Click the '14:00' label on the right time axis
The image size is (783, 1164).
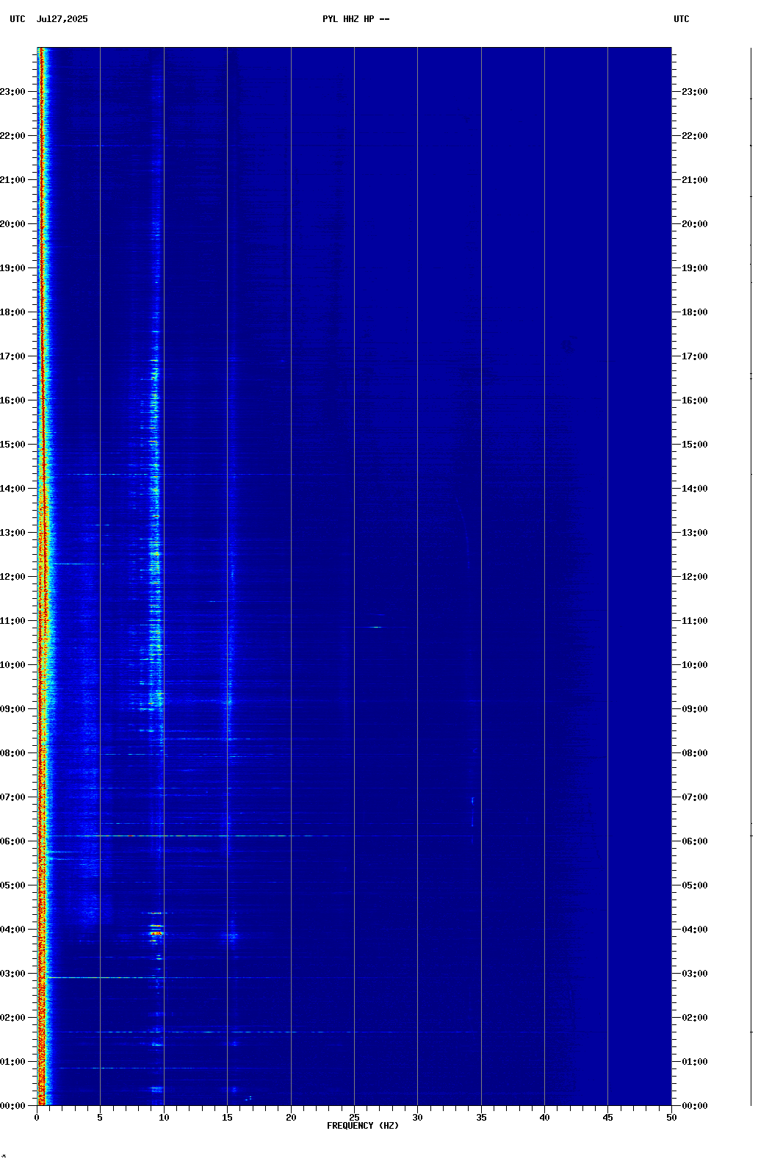[x=695, y=489]
